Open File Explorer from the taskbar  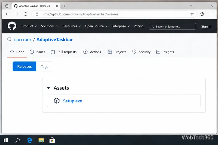41,140
